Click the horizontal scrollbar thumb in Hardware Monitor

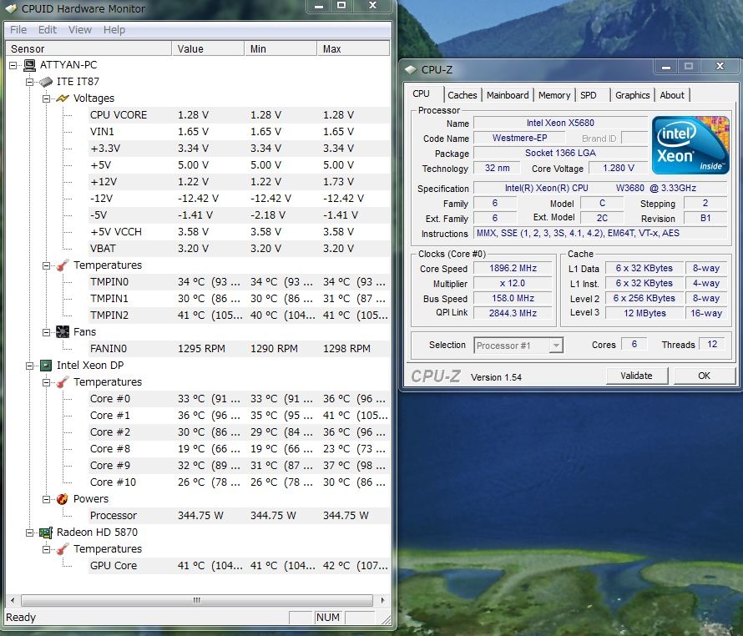197,600
